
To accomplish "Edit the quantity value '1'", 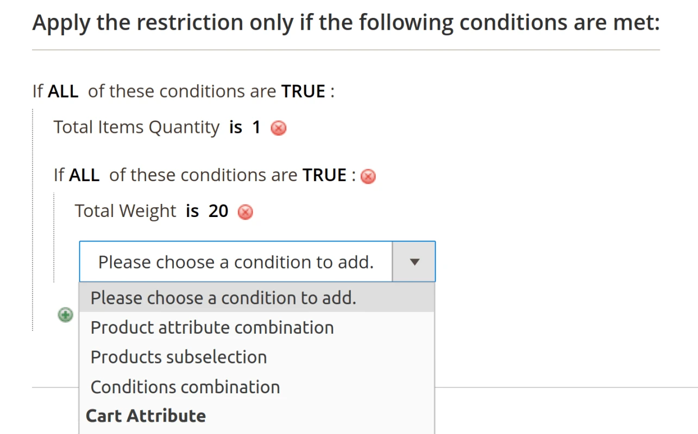I will coord(256,127).
